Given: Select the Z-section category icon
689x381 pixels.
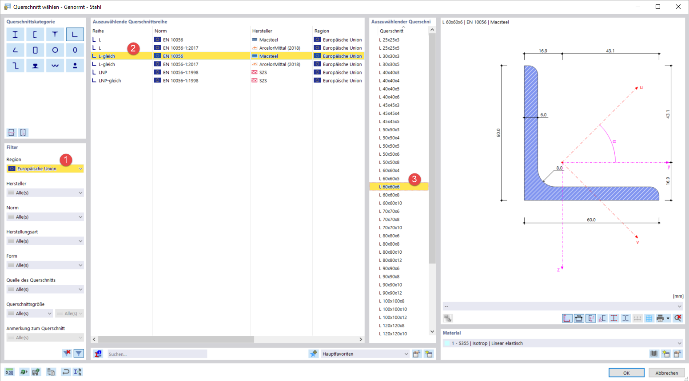Looking at the screenshot, I should click(x=15, y=66).
